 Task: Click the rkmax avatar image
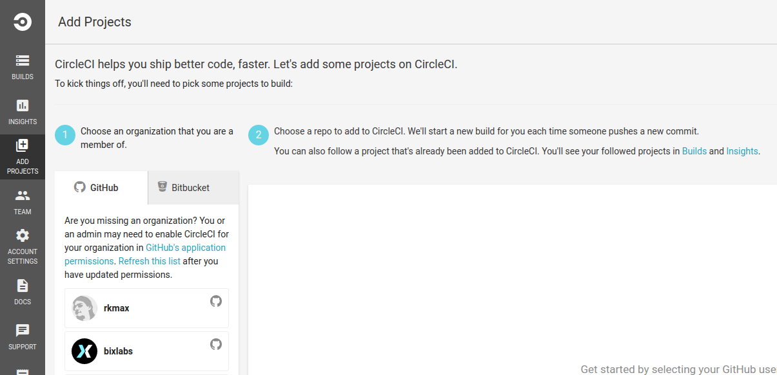(x=84, y=307)
